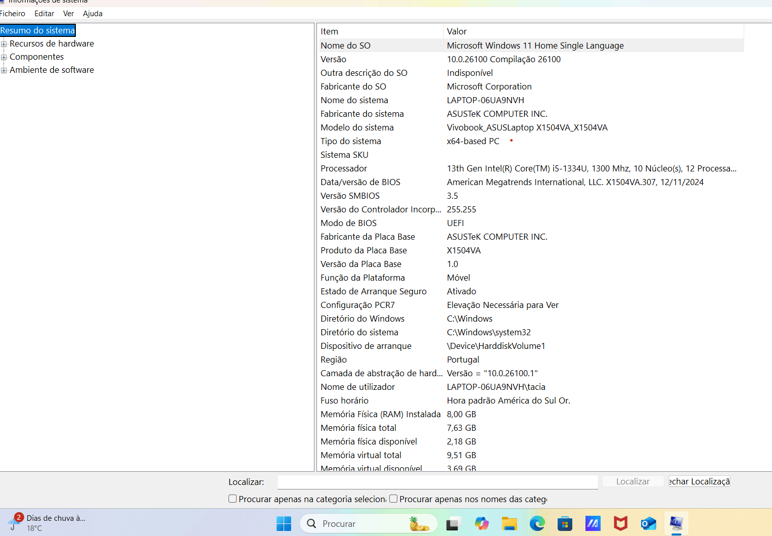Launch Copilot from the taskbar
772x536 pixels.
[481, 523]
